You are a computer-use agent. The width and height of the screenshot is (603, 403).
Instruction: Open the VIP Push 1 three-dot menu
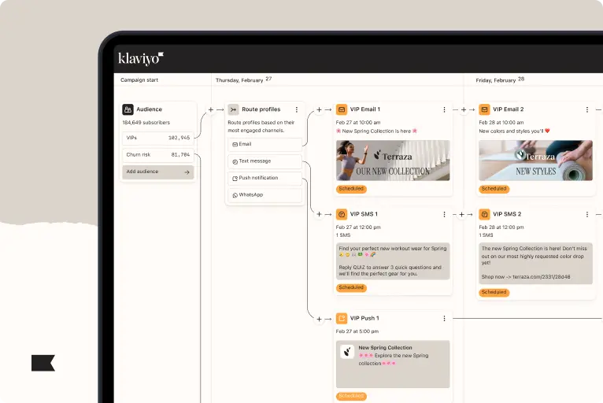tap(444, 319)
